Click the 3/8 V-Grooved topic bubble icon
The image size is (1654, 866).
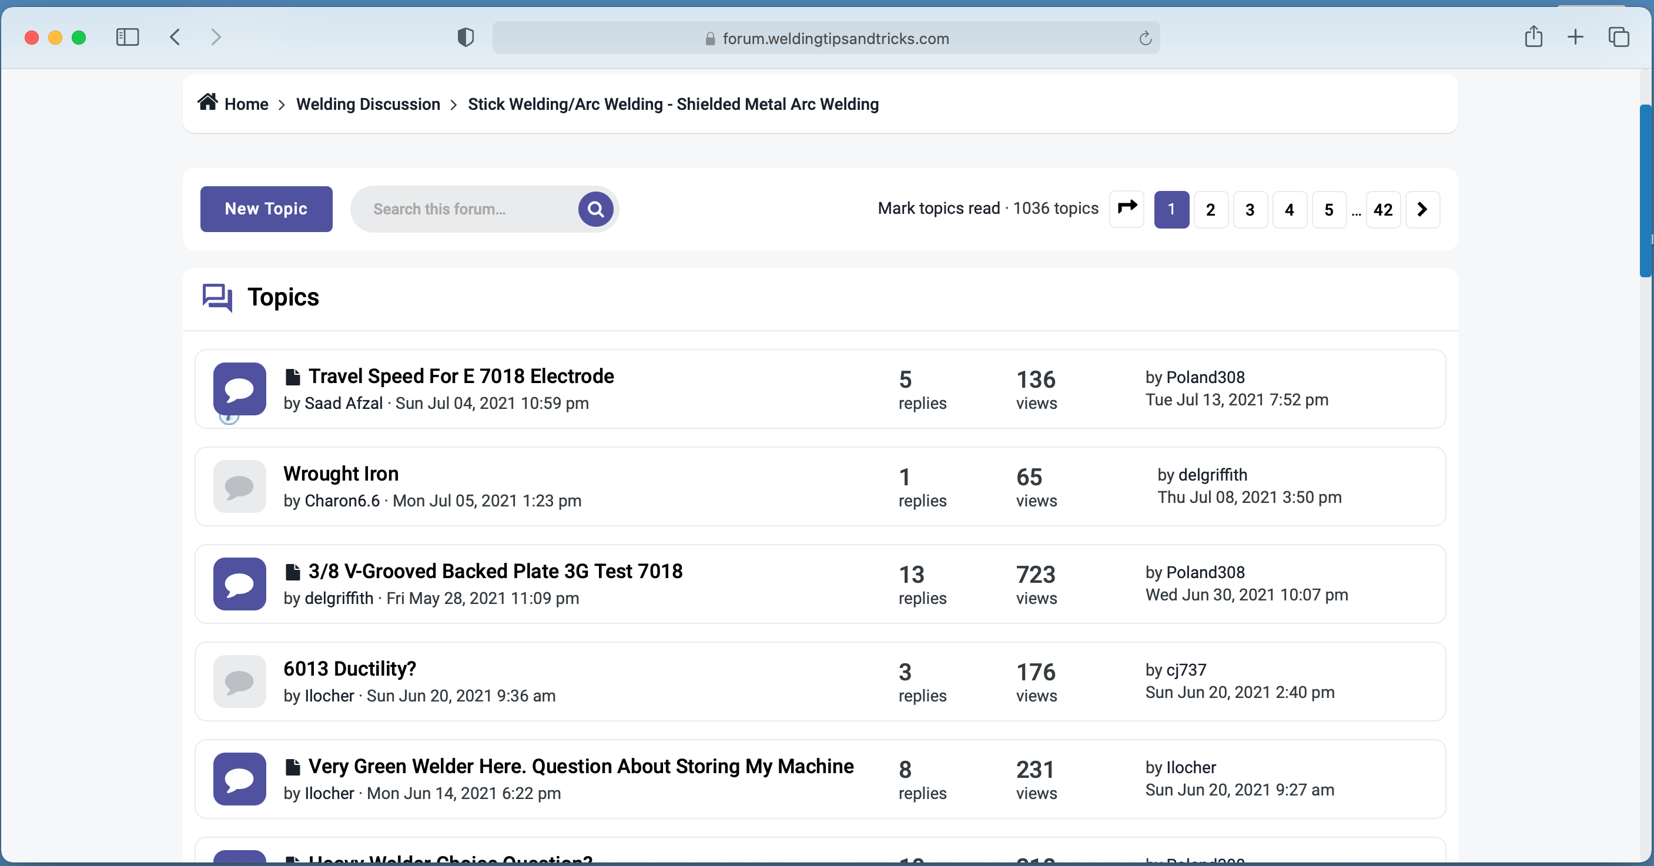click(239, 584)
